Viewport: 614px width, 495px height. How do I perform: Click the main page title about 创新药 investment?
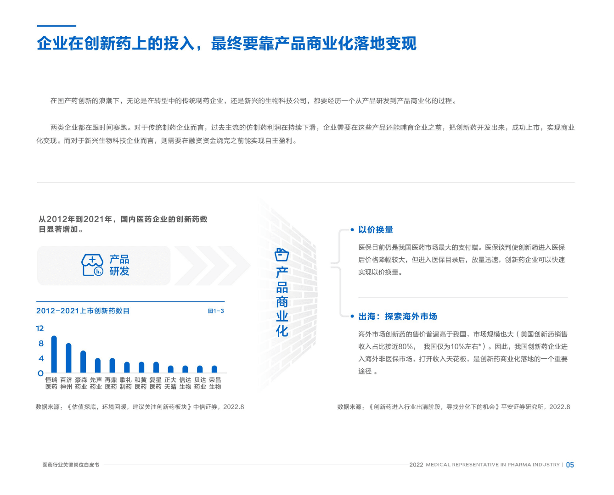[227, 44]
